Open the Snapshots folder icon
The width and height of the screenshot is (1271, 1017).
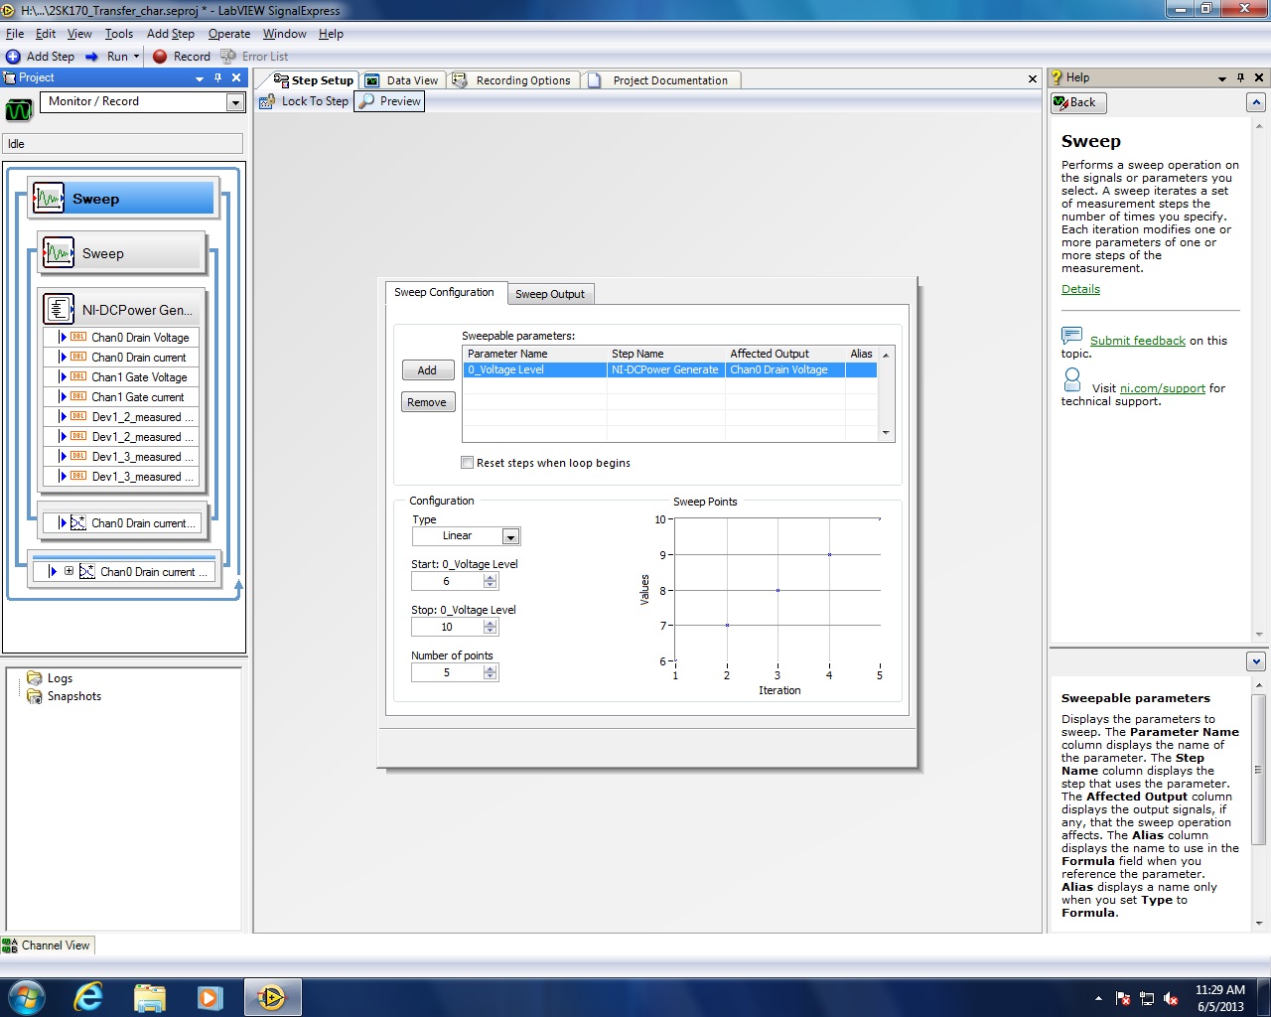click(35, 696)
